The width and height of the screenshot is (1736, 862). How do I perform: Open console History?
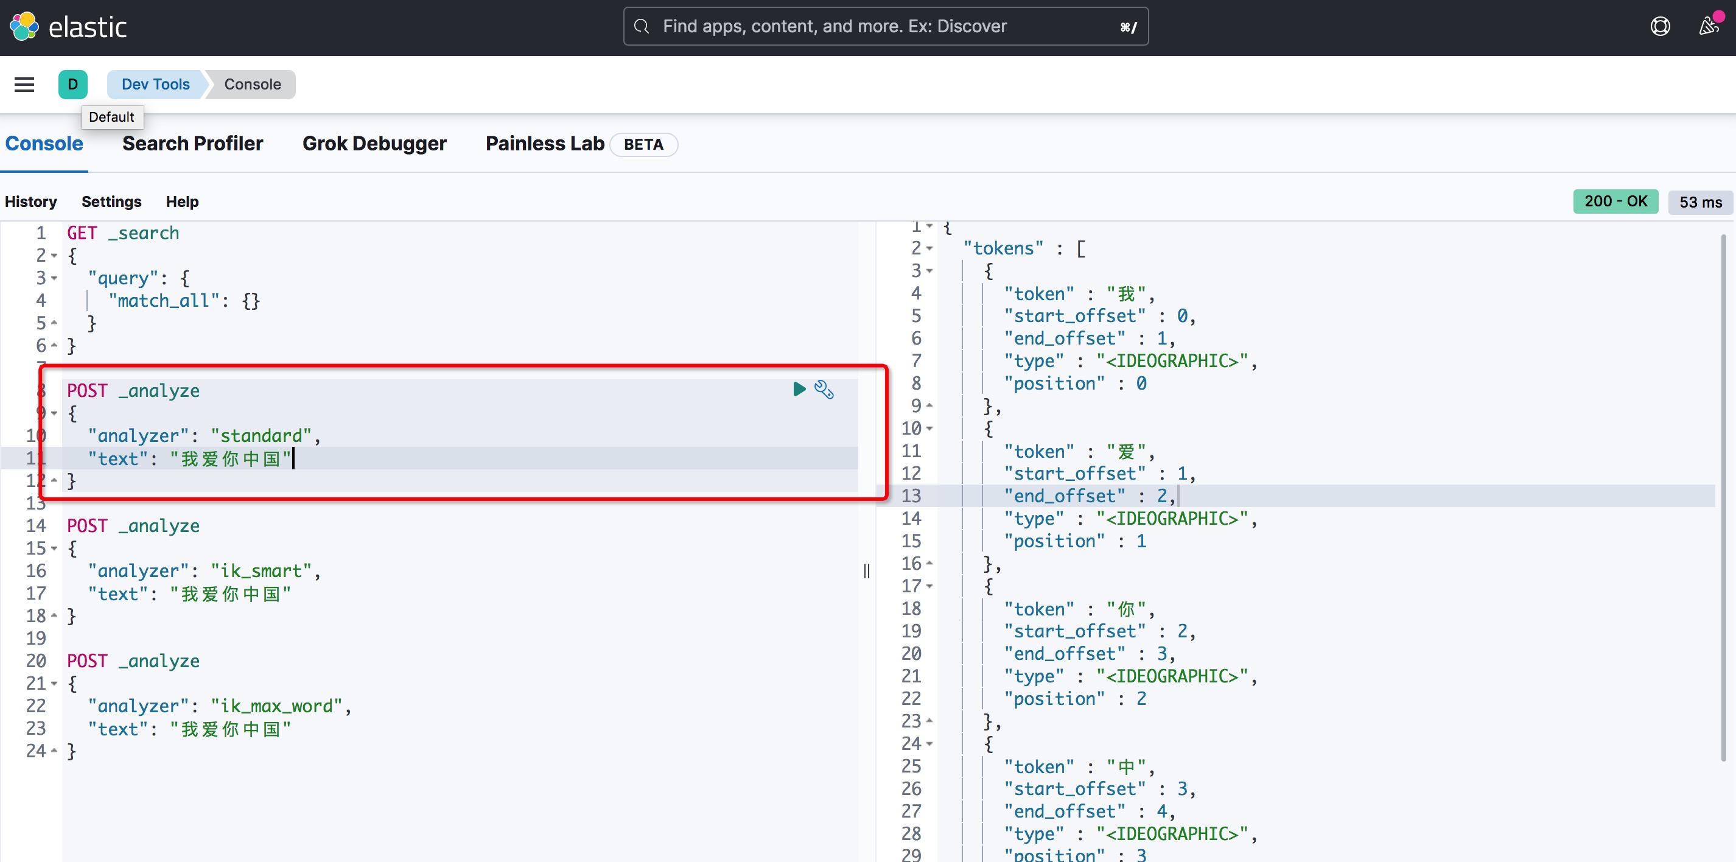(30, 201)
